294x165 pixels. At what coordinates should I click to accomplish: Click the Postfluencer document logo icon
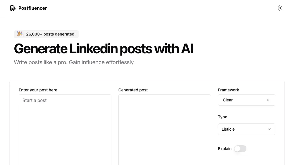pos(13,8)
